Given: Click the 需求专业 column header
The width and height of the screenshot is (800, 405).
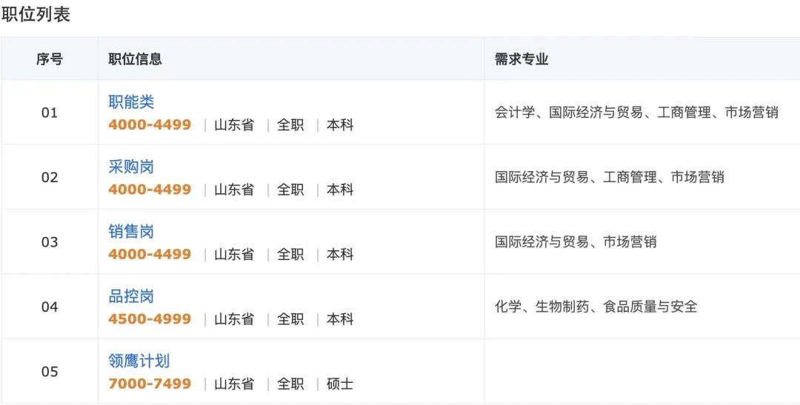Looking at the screenshot, I should [521, 59].
